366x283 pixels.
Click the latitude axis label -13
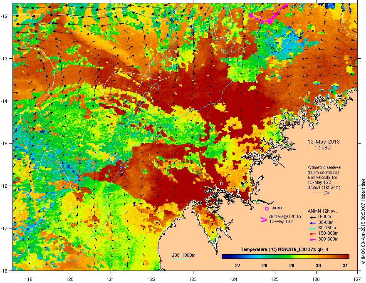click(x=5, y=59)
